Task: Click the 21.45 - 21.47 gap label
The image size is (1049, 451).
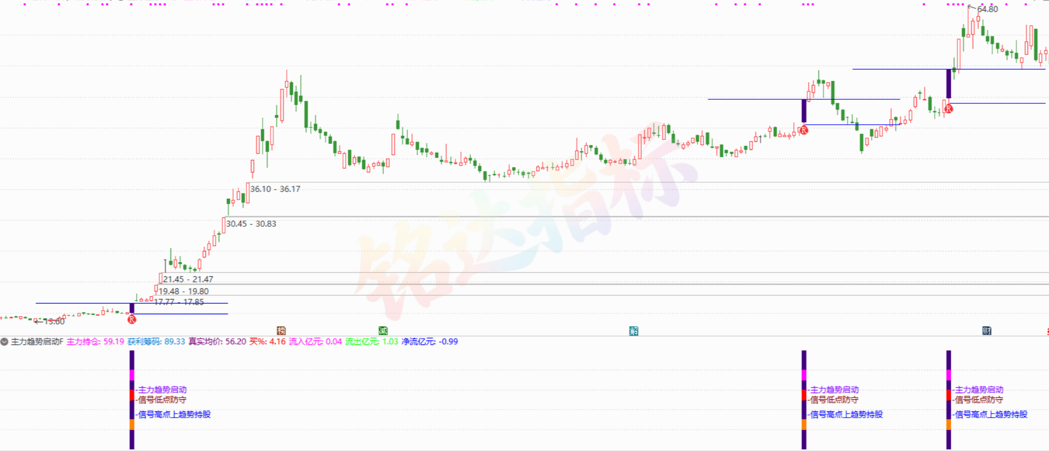Action: pyautogui.click(x=188, y=279)
